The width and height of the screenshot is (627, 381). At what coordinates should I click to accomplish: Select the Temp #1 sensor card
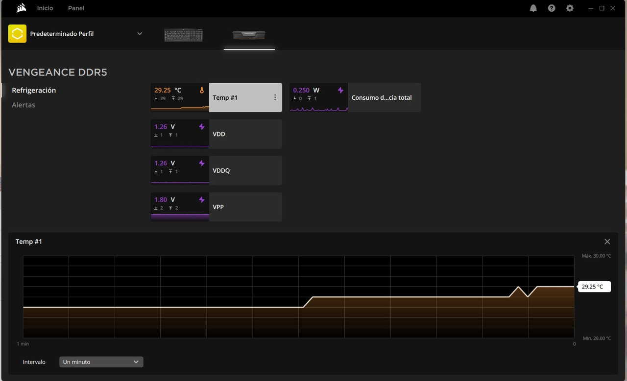coord(217,97)
